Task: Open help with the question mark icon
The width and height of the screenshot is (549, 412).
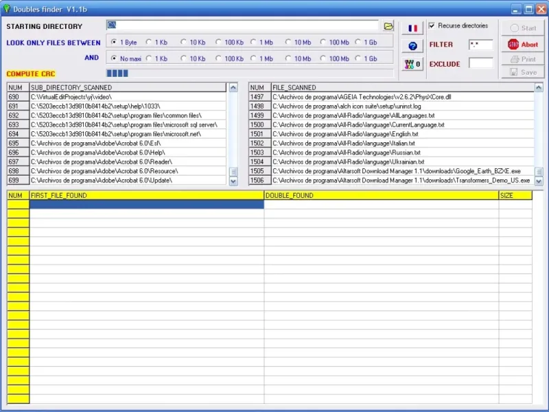Action: coord(412,46)
